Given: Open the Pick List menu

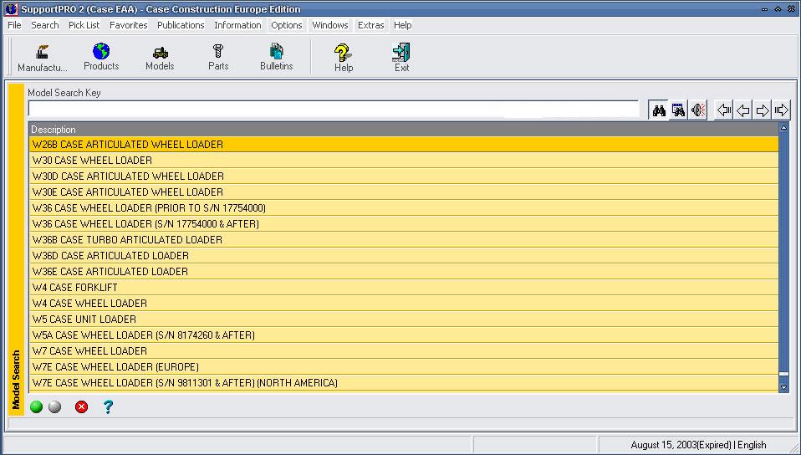Looking at the screenshot, I should coord(84,25).
